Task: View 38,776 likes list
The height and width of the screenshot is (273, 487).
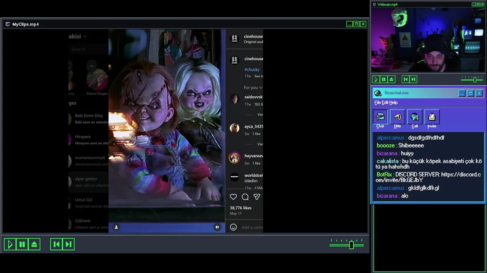Action: pos(240,208)
